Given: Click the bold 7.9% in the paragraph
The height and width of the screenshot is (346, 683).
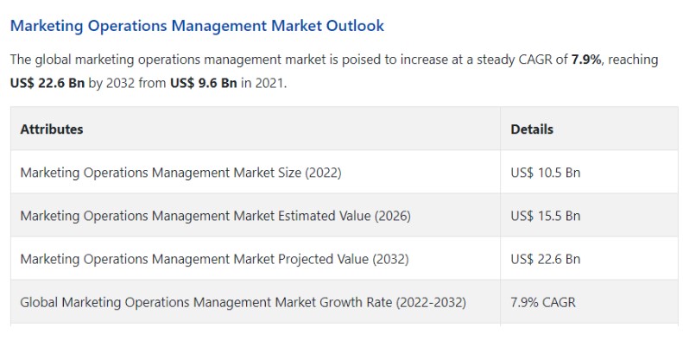Looking at the screenshot, I should (587, 60).
